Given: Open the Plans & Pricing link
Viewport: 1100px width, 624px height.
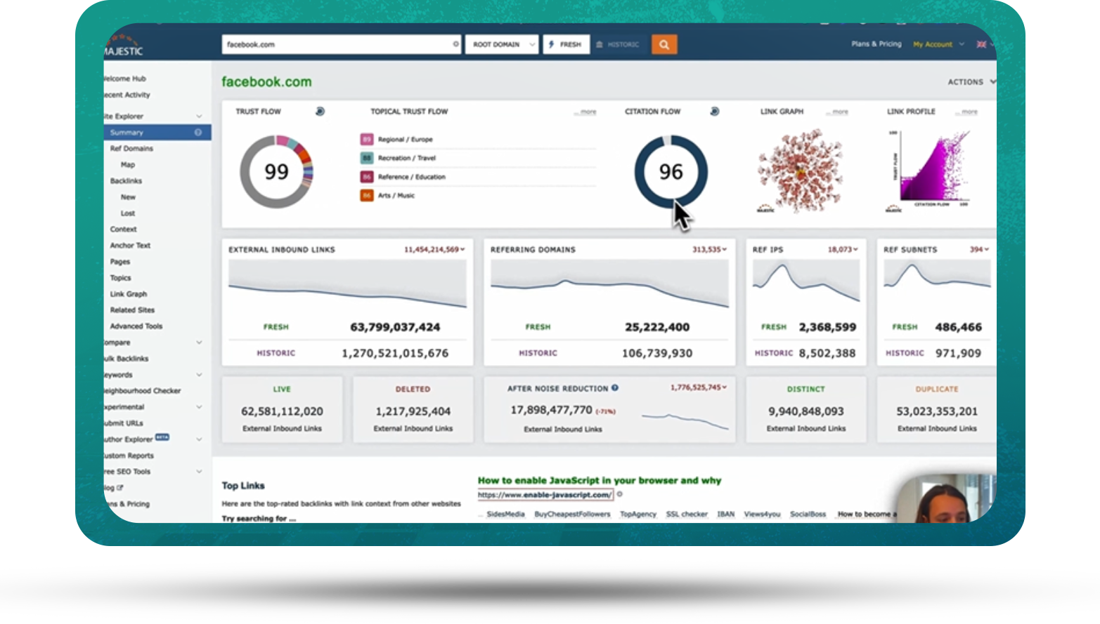Looking at the screenshot, I should click(x=876, y=44).
